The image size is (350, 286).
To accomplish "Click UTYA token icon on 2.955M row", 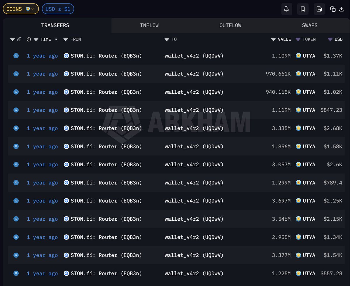I will click(298, 237).
